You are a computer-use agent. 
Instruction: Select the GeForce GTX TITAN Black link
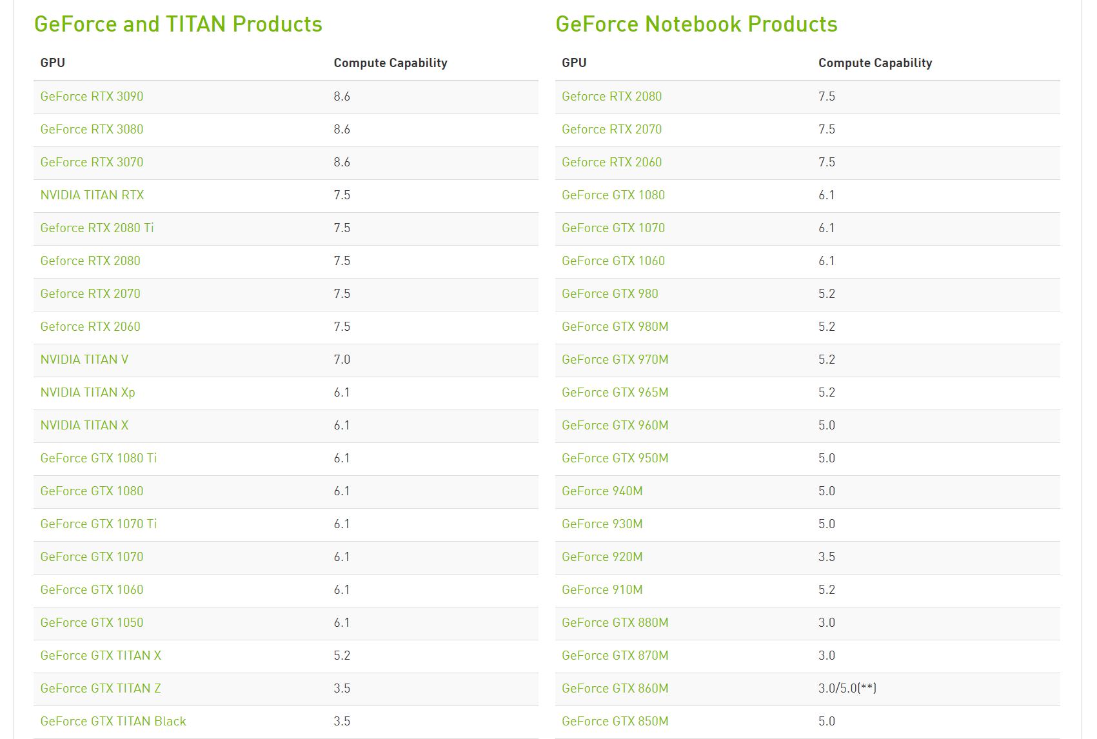click(x=113, y=722)
